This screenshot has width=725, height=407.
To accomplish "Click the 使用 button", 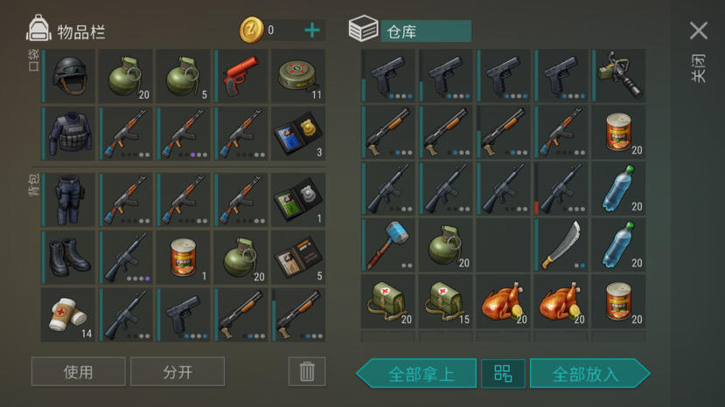I will 79,371.
